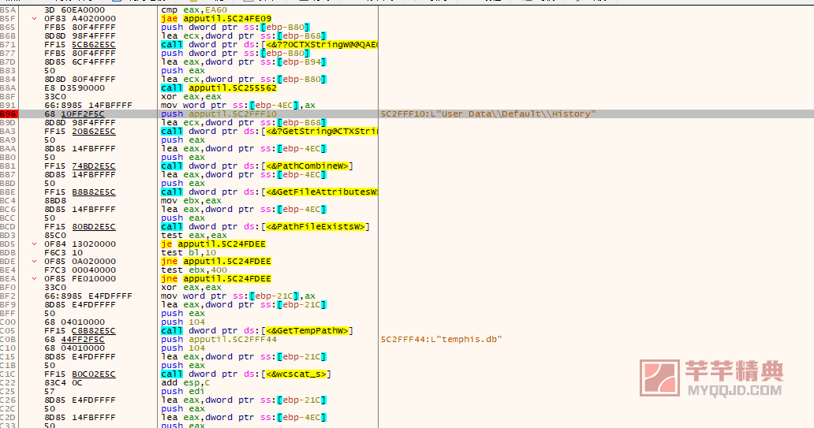Click the jump arrow beside the jae instruction

(34, 19)
